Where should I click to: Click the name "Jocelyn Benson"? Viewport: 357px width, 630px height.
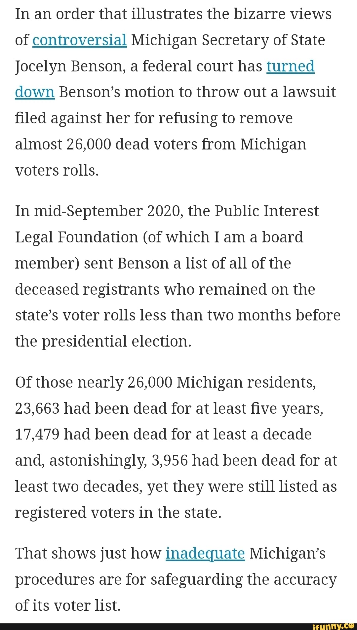pyautogui.click(x=70, y=66)
